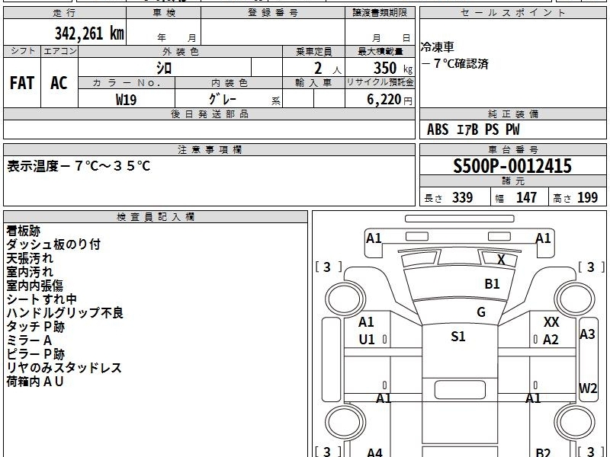This screenshot has width=610, height=457.
Task: Click the 最大積載量 header
Action: coord(380,52)
